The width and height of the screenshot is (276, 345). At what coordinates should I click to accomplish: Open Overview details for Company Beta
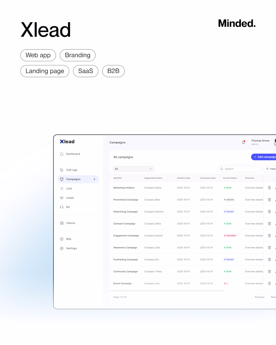pos(254,200)
